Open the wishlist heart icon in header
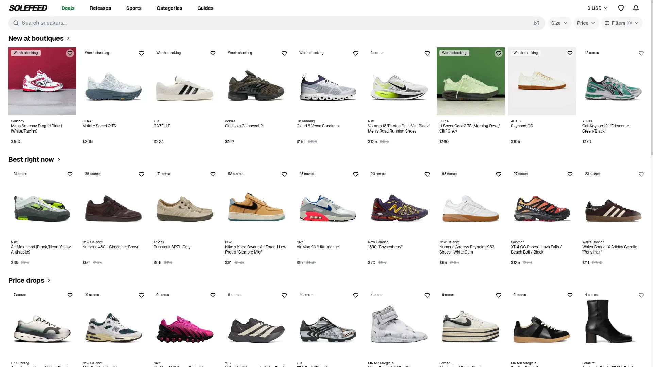Image resolution: width=653 pixels, height=367 pixels. click(x=621, y=8)
